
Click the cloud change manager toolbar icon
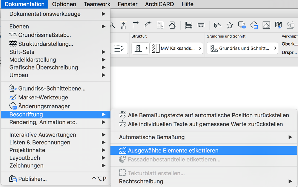(254, 25)
